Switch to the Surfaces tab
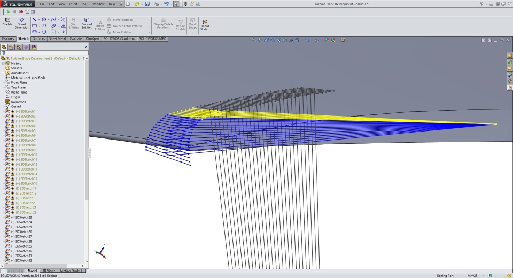The height and width of the screenshot is (278, 513). click(x=39, y=39)
